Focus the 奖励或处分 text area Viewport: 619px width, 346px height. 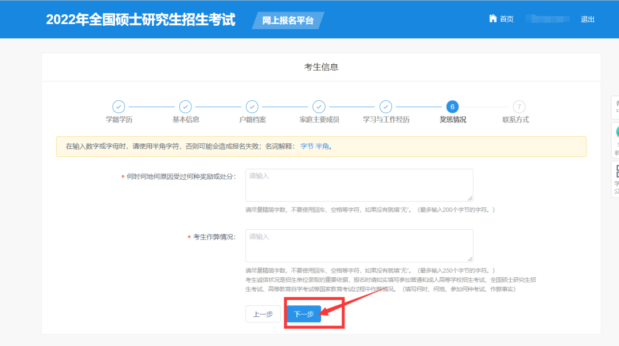[359, 185]
